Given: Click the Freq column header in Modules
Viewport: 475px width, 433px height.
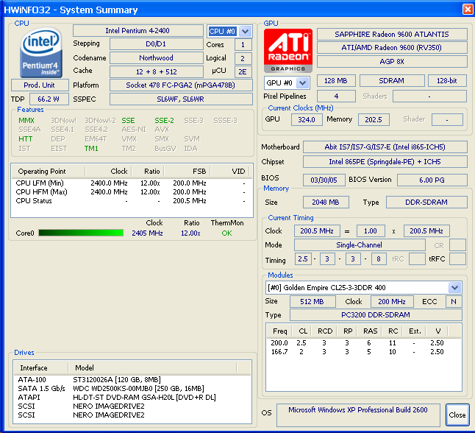Looking at the screenshot, I should pos(279,331).
